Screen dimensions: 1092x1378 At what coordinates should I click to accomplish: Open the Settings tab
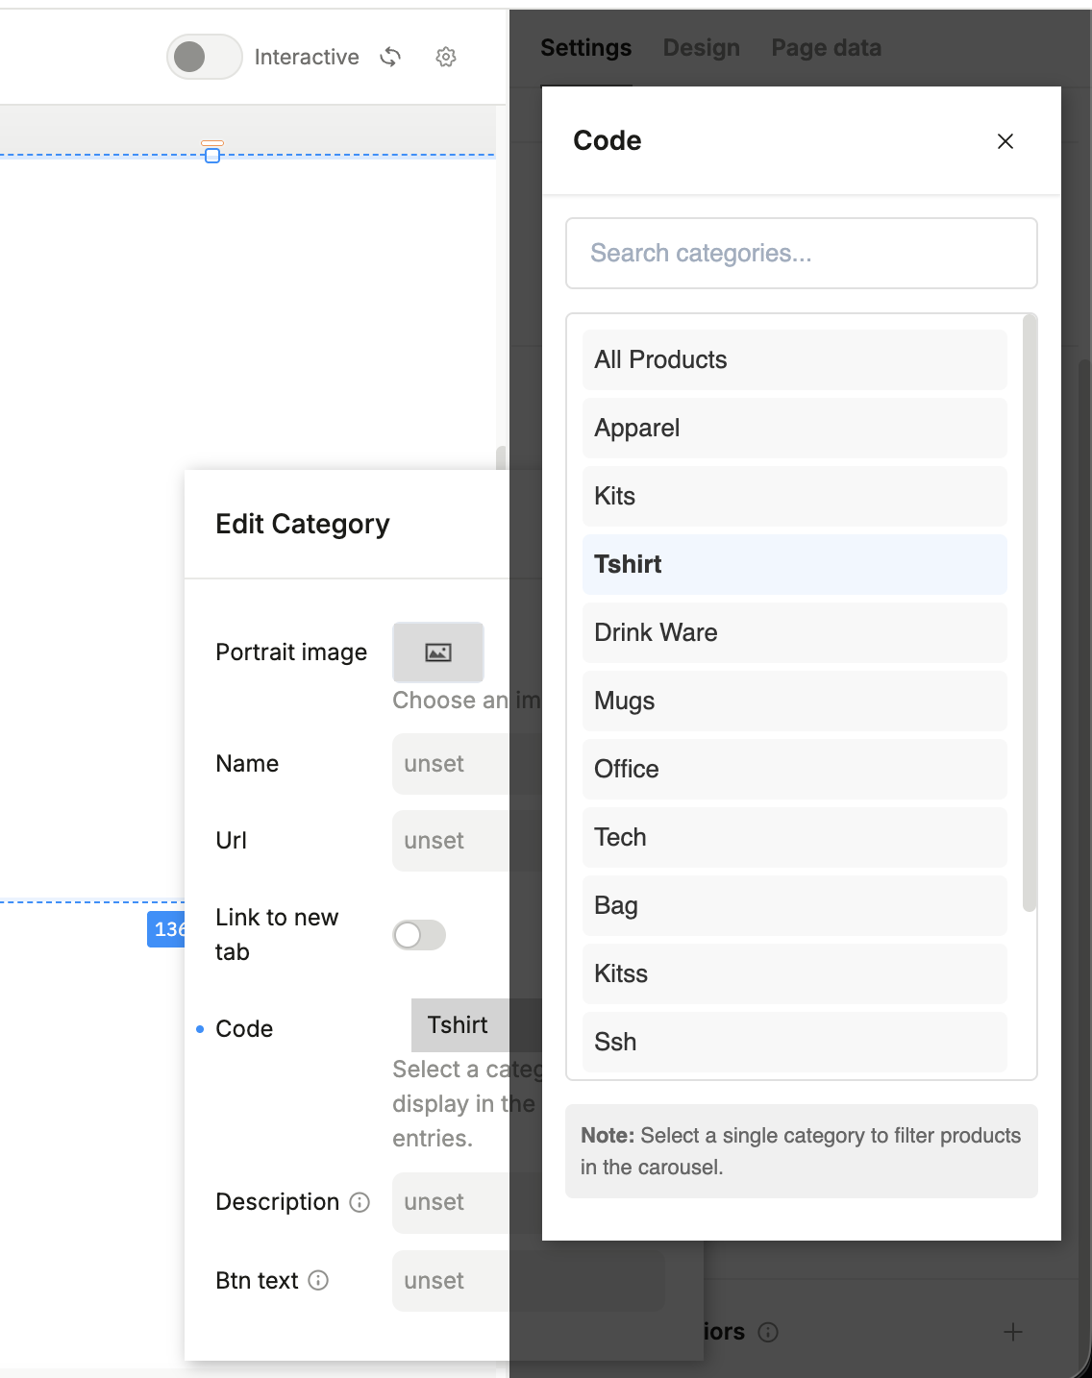[x=585, y=48]
